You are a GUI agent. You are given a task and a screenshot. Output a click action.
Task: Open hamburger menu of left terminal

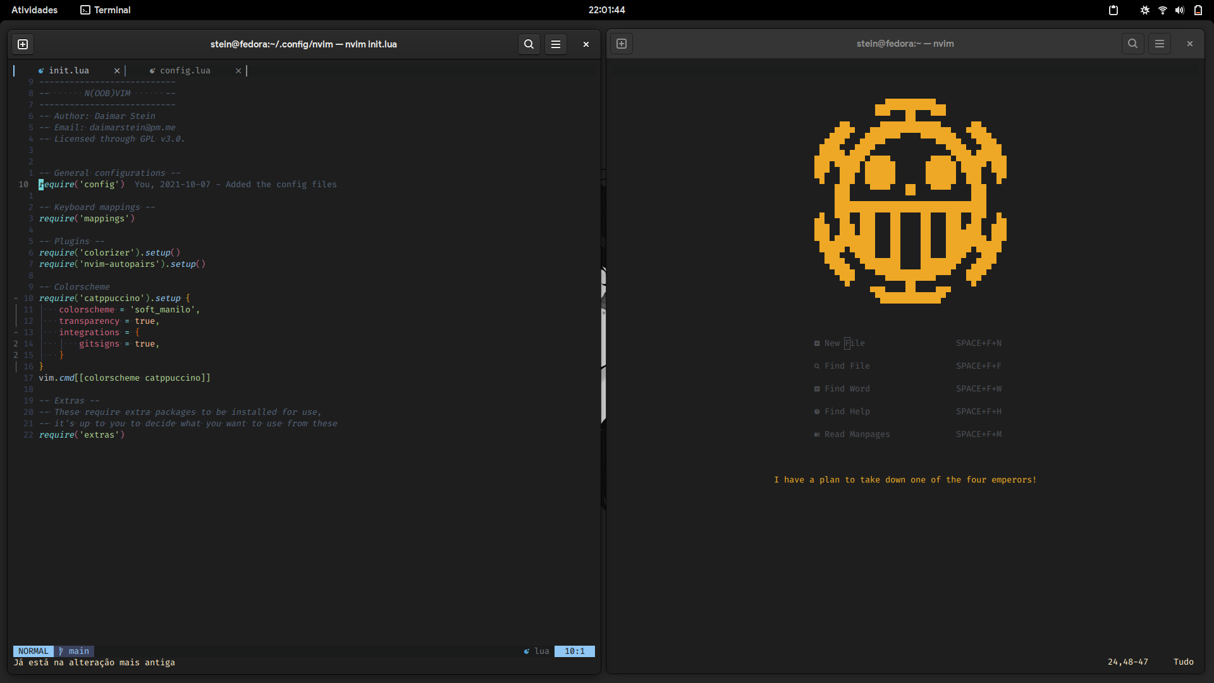[556, 44]
